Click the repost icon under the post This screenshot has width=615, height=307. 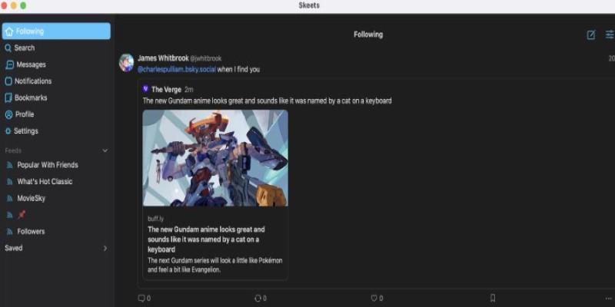[x=258, y=298]
